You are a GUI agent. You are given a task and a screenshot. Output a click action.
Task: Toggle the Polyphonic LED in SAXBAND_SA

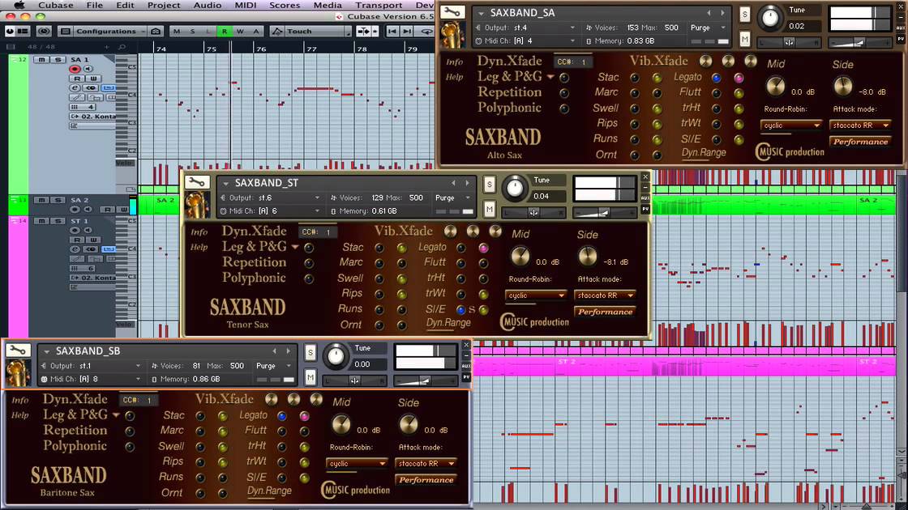coord(564,108)
